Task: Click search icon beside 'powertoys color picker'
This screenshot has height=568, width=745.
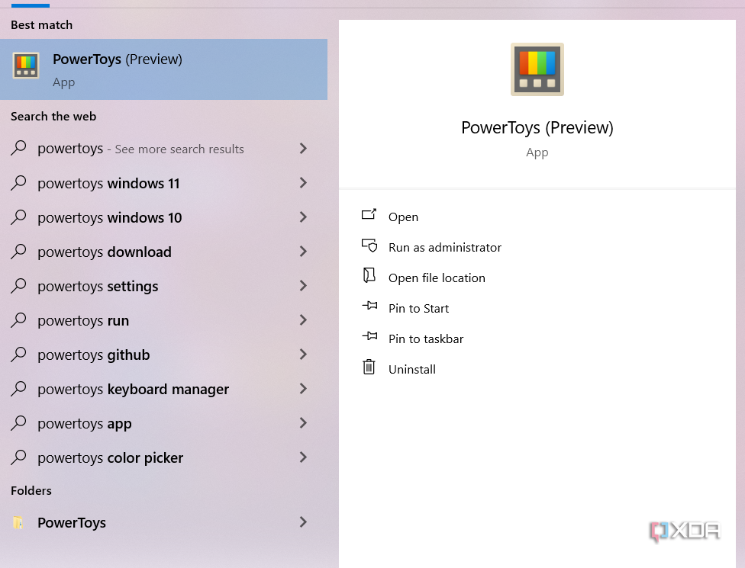Action: [18, 457]
